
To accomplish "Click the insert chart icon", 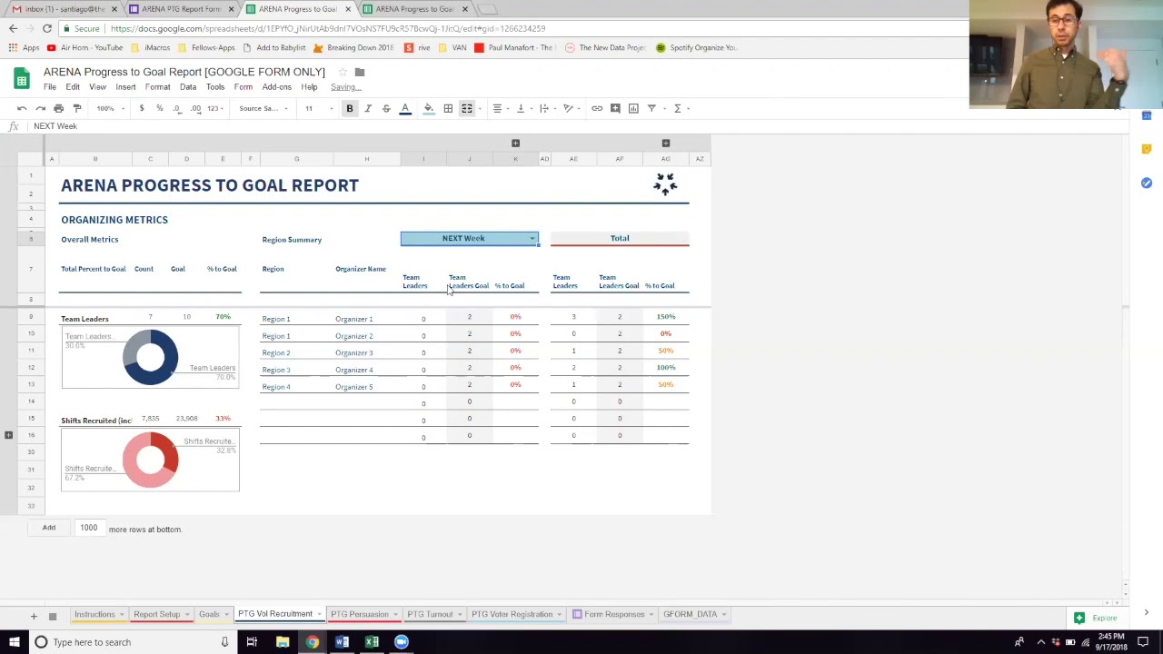I will [633, 108].
